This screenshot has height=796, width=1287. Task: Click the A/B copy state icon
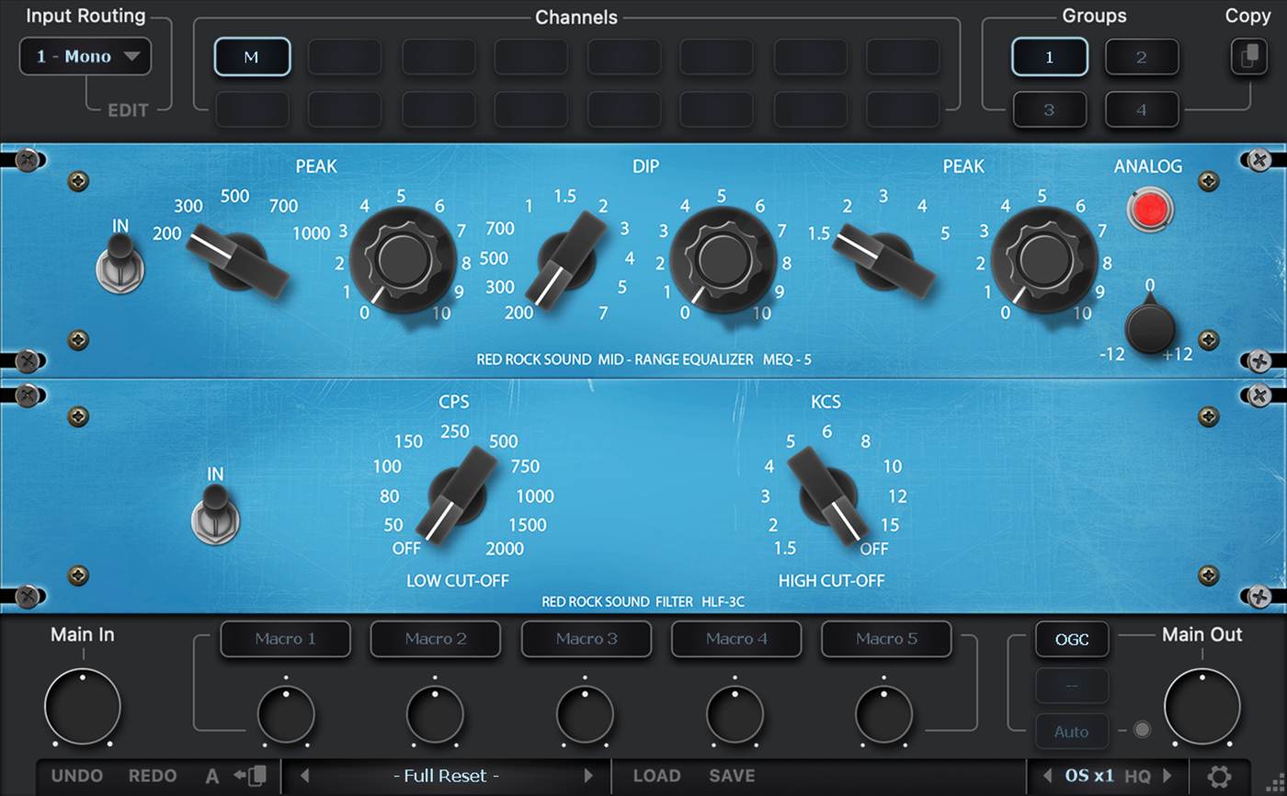[x=250, y=776]
